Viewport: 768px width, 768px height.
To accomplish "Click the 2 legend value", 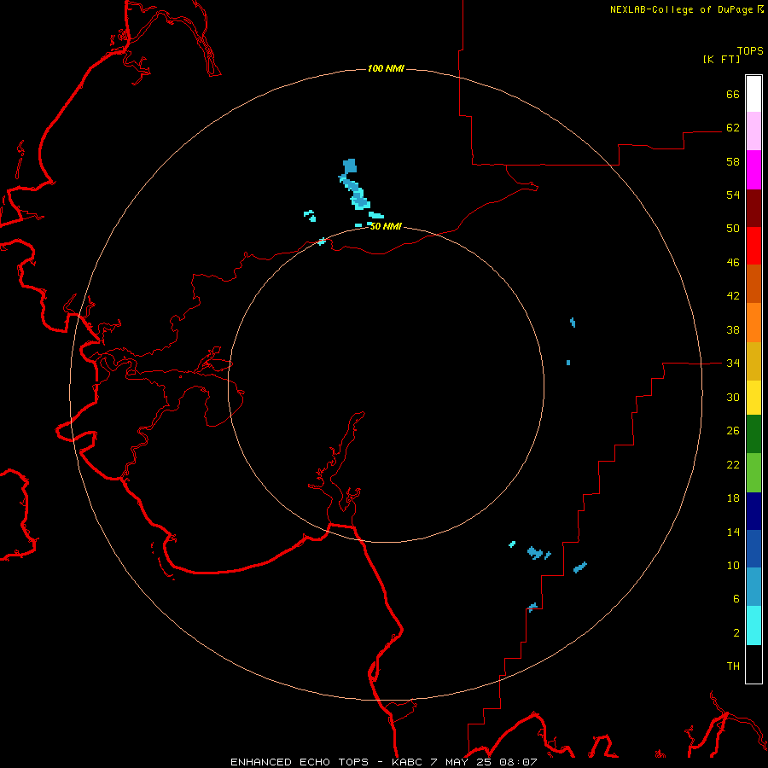I will (x=736, y=632).
